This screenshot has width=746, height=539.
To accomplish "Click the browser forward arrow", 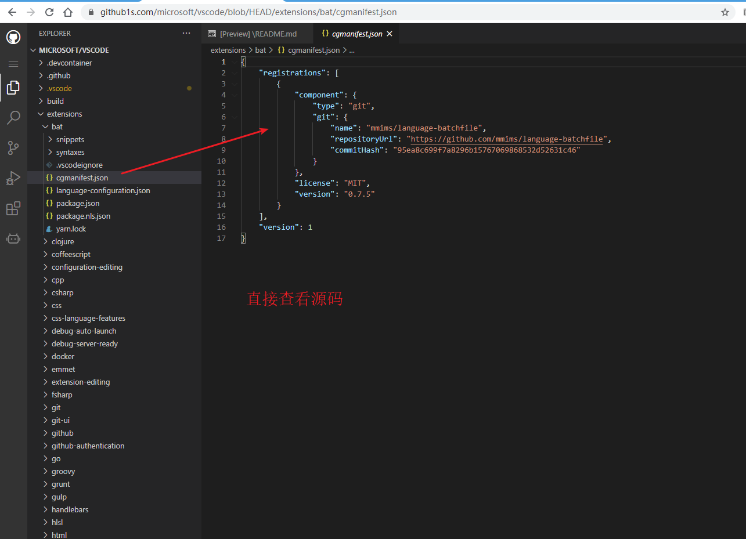I will 31,12.
